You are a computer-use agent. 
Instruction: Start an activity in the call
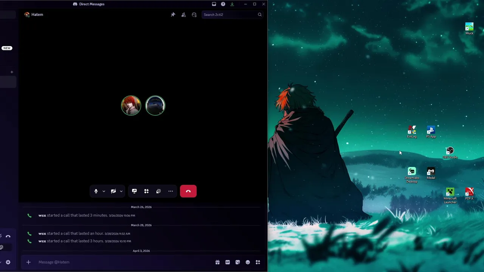[146, 191]
